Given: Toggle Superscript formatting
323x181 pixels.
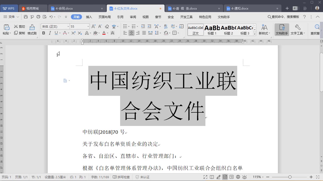Looking at the screenshot, I should click(73, 33).
